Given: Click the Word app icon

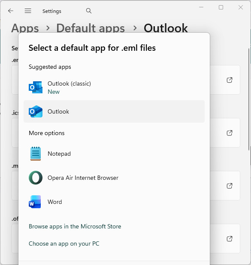Looking at the screenshot, I should [35, 202].
